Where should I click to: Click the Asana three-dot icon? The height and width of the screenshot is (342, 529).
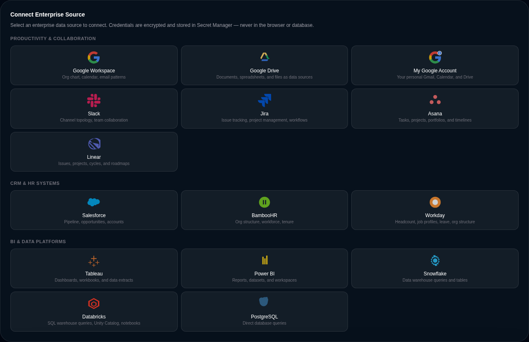(x=435, y=100)
